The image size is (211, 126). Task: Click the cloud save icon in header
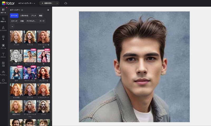(x=66, y=3)
